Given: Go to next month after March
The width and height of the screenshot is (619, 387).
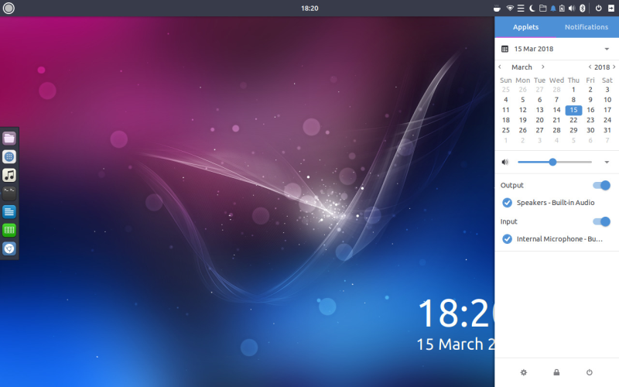Looking at the screenshot, I should pyautogui.click(x=543, y=67).
